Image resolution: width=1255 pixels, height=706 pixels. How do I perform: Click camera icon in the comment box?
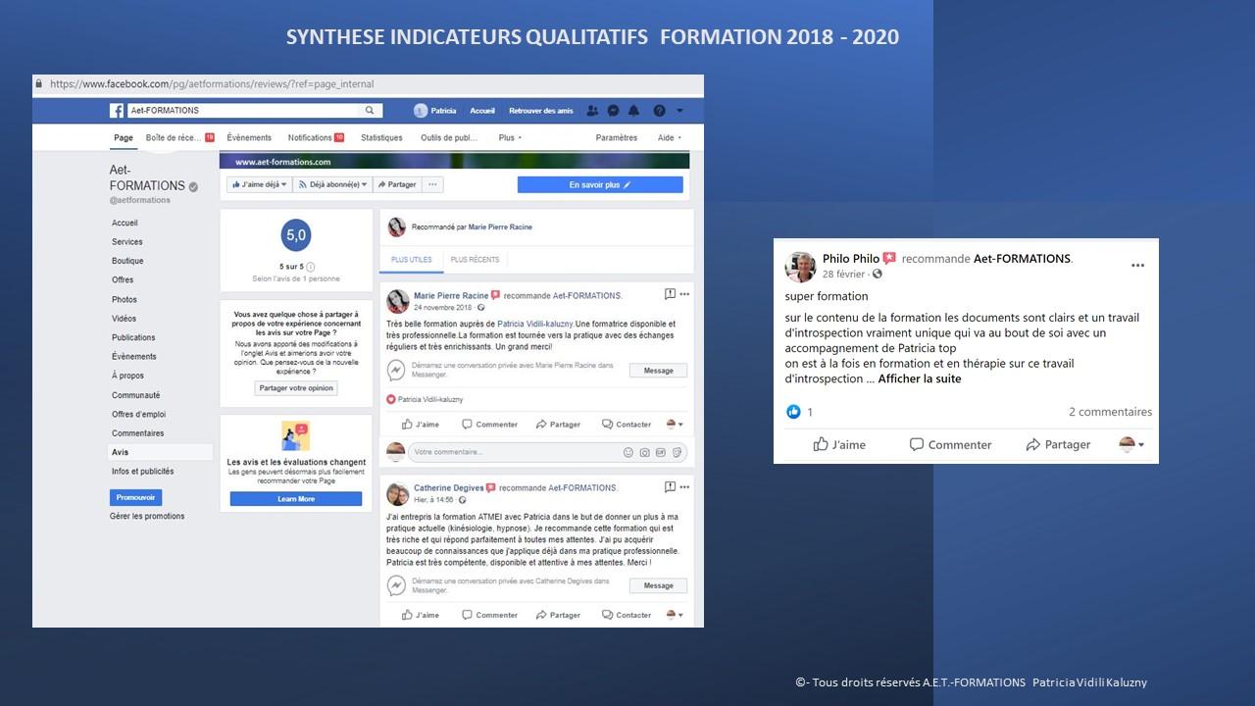tap(644, 452)
